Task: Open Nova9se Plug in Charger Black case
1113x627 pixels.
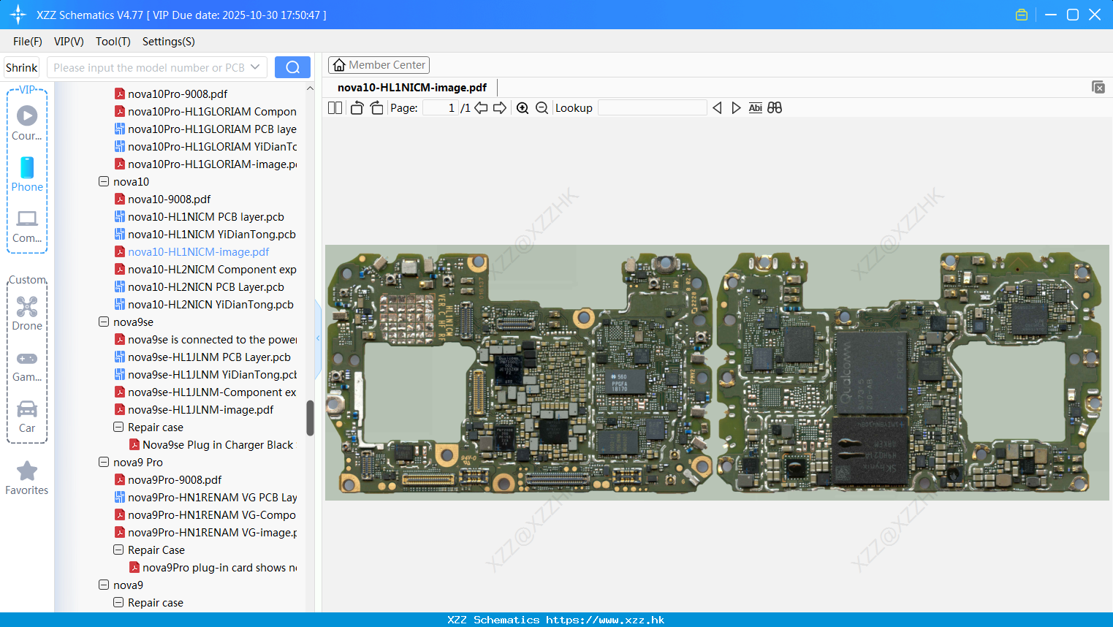Action: 217,444
